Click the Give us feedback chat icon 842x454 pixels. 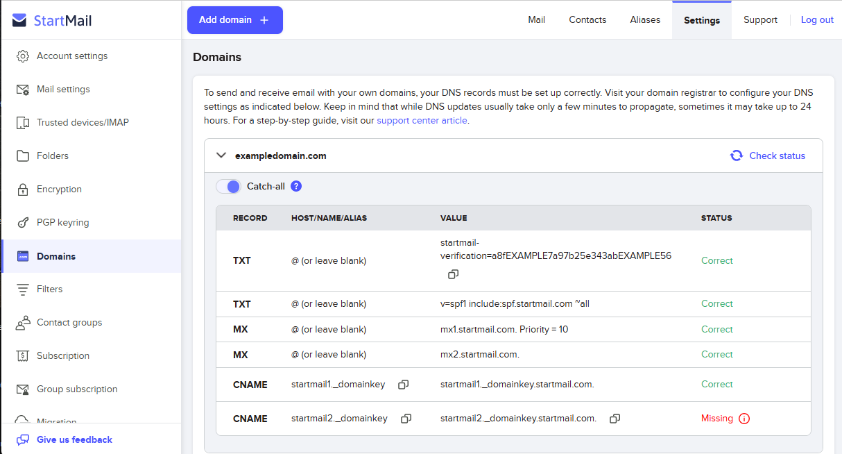point(23,439)
